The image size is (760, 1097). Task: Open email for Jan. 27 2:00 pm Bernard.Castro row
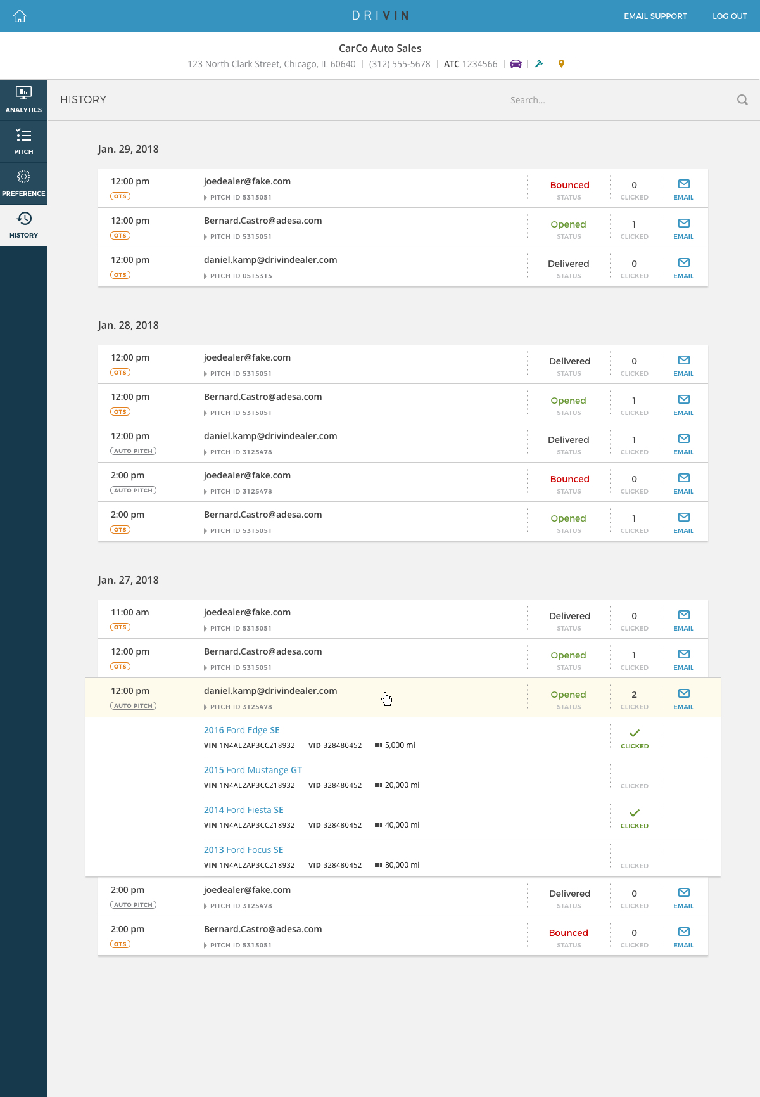683,937
